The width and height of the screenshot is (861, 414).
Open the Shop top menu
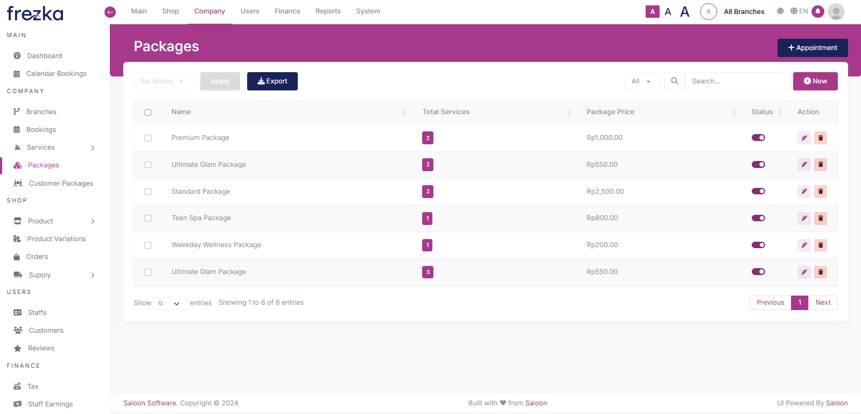pos(170,11)
